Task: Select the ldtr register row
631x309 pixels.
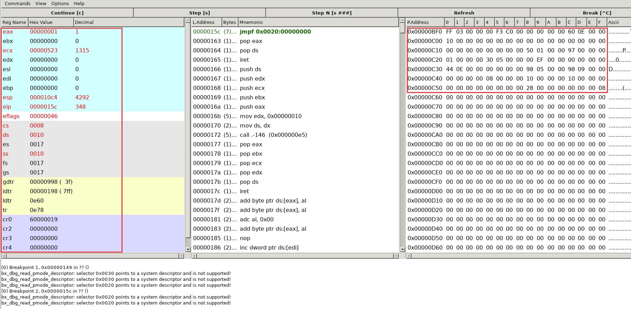Action: (93, 201)
